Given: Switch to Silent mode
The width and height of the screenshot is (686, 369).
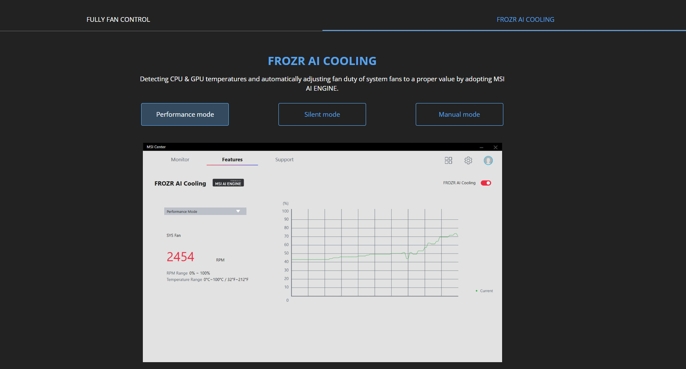Looking at the screenshot, I should click(322, 115).
